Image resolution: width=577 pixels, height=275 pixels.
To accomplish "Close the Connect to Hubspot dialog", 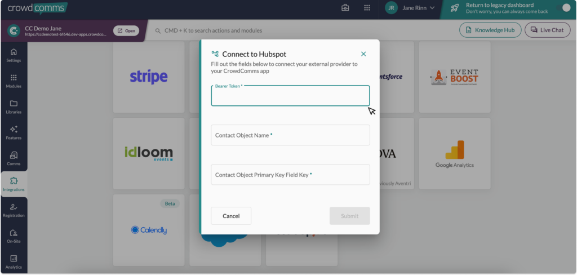I will (363, 54).
